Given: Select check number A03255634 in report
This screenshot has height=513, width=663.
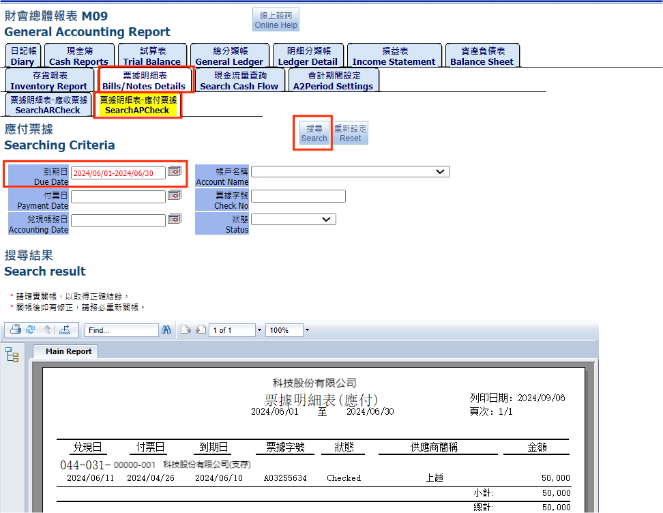Looking at the screenshot, I should pyautogui.click(x=285, y=478).
